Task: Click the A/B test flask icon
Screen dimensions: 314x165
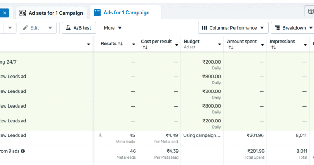Action: 68,28
